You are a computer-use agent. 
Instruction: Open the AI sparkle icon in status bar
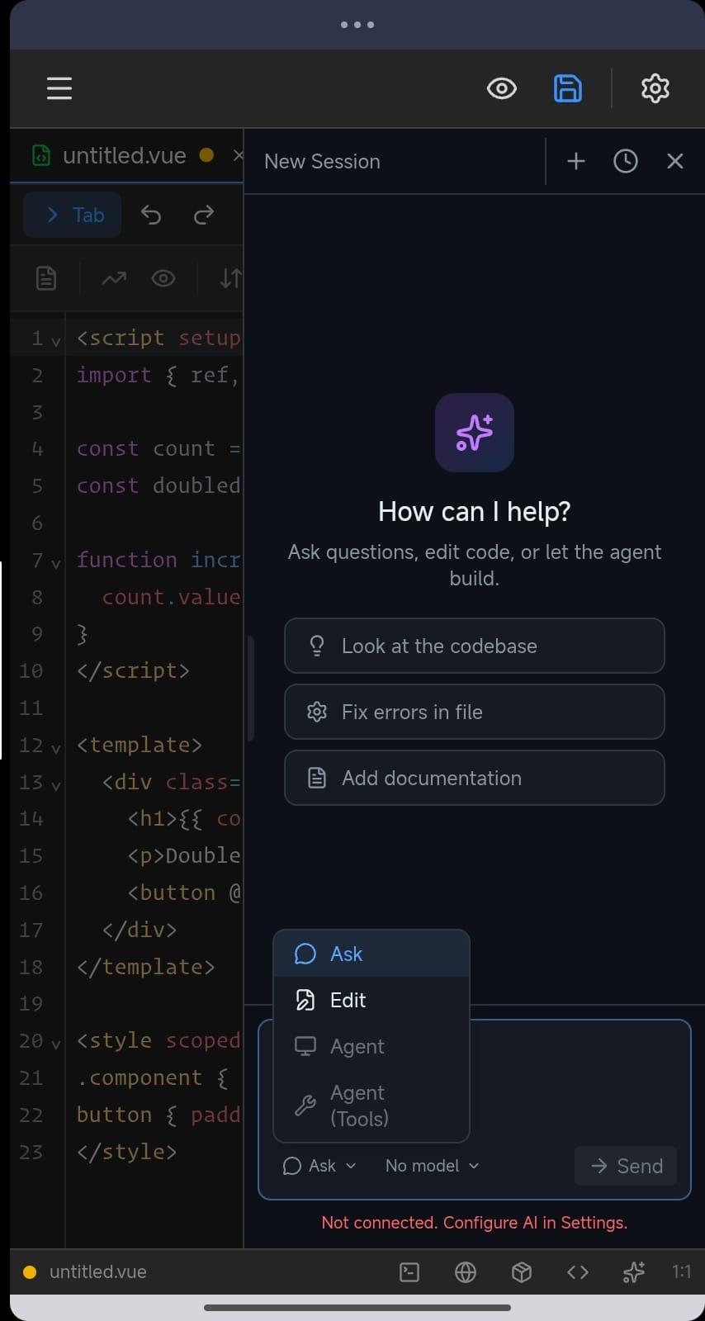(x=633, y=1272)
